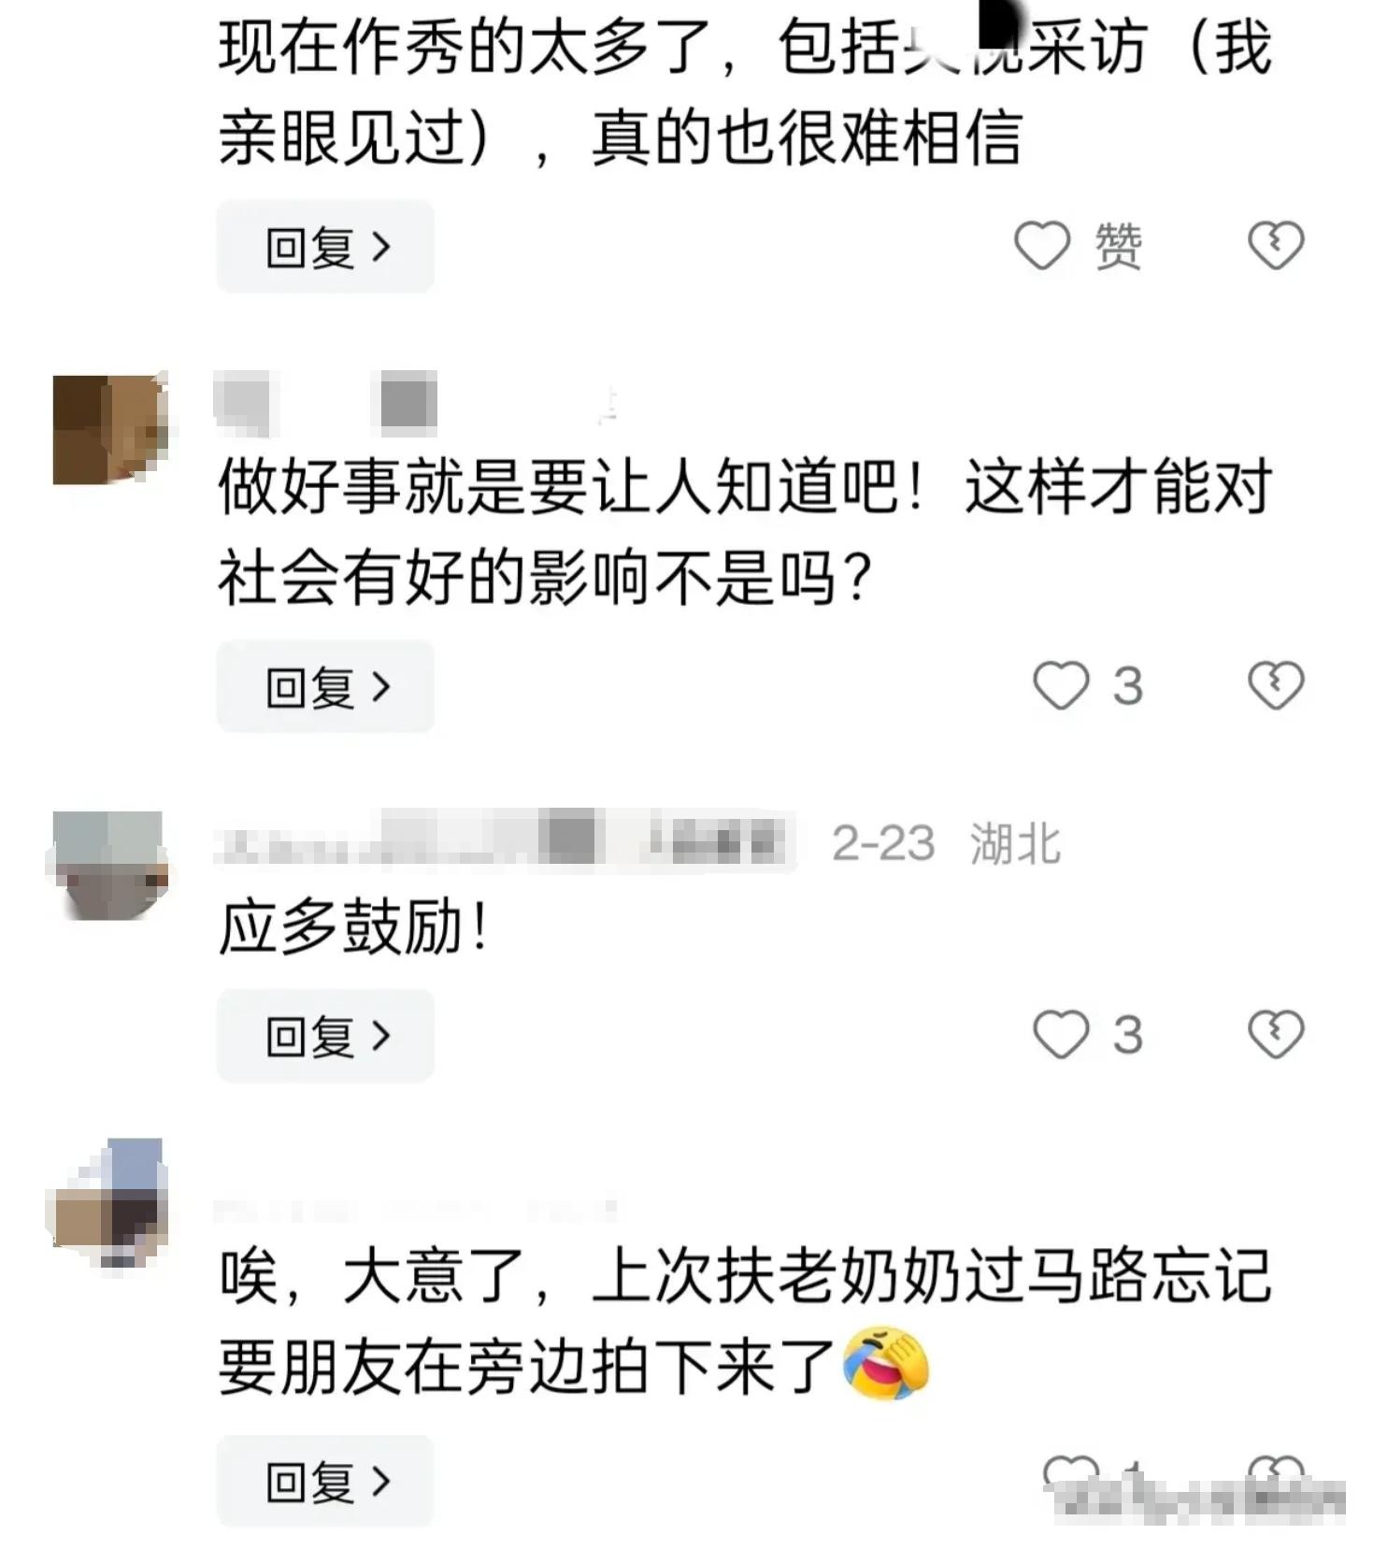Dislike the 应多鼓励 comment

click(x=1276, y=1035)
